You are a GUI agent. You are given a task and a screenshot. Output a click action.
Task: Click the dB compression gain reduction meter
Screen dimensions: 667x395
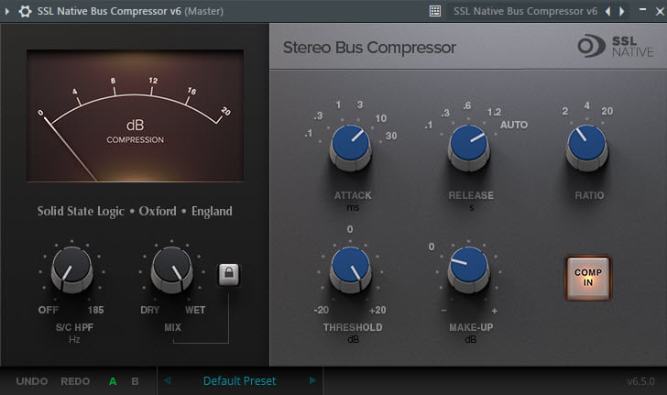[x=136, y=115]
